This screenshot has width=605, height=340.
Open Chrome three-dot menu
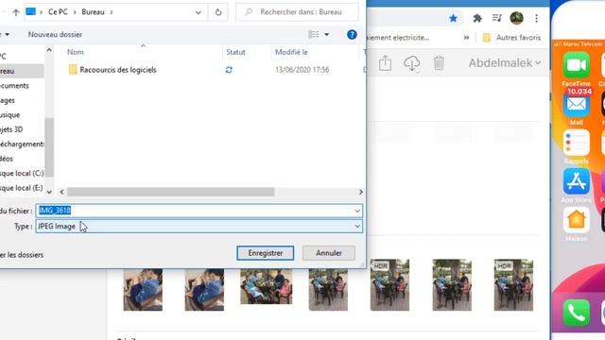tap(536, 18)
